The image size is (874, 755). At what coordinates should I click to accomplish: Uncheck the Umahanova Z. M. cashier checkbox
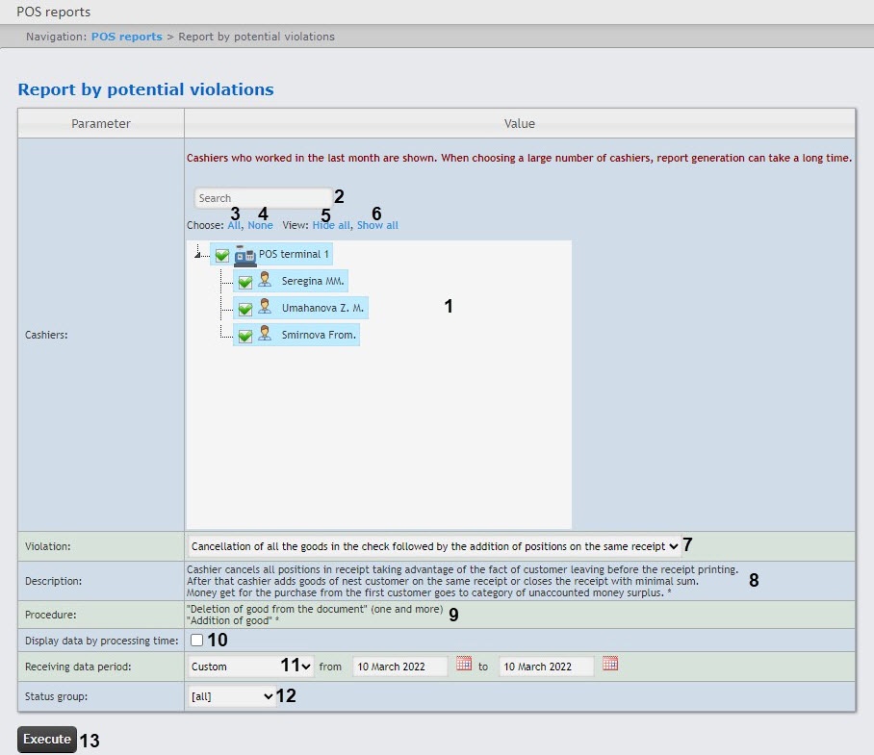[244, 309]
